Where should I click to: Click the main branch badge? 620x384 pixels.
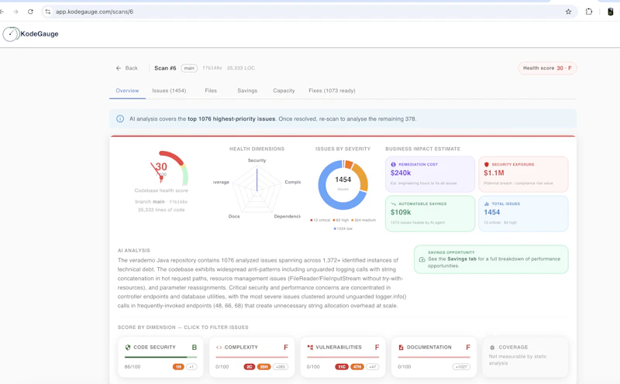coord(189,68)
